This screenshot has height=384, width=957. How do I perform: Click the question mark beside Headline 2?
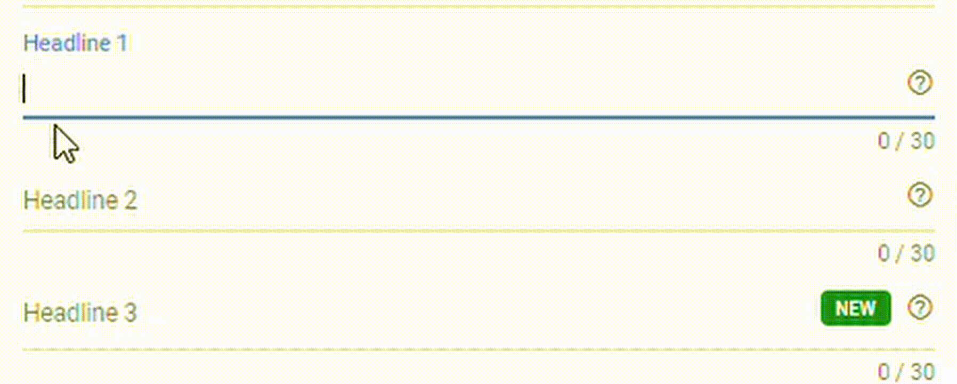point(920,195)
